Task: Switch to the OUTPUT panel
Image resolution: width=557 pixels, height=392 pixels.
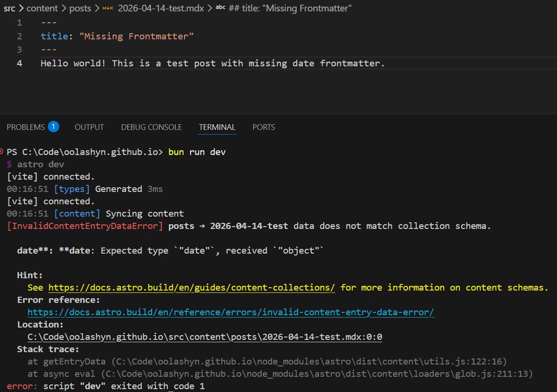Action: click(89, 127)
